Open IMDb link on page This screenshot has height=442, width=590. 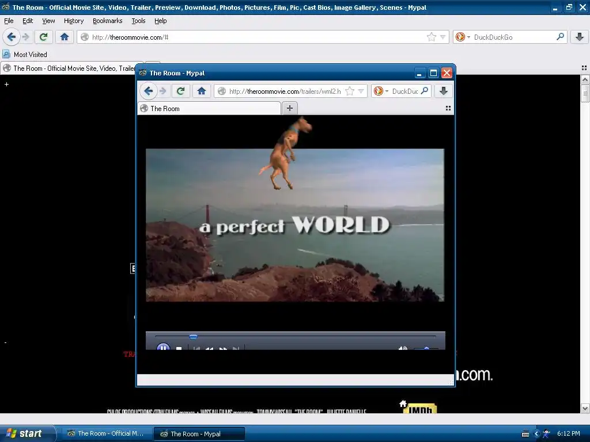420,409
